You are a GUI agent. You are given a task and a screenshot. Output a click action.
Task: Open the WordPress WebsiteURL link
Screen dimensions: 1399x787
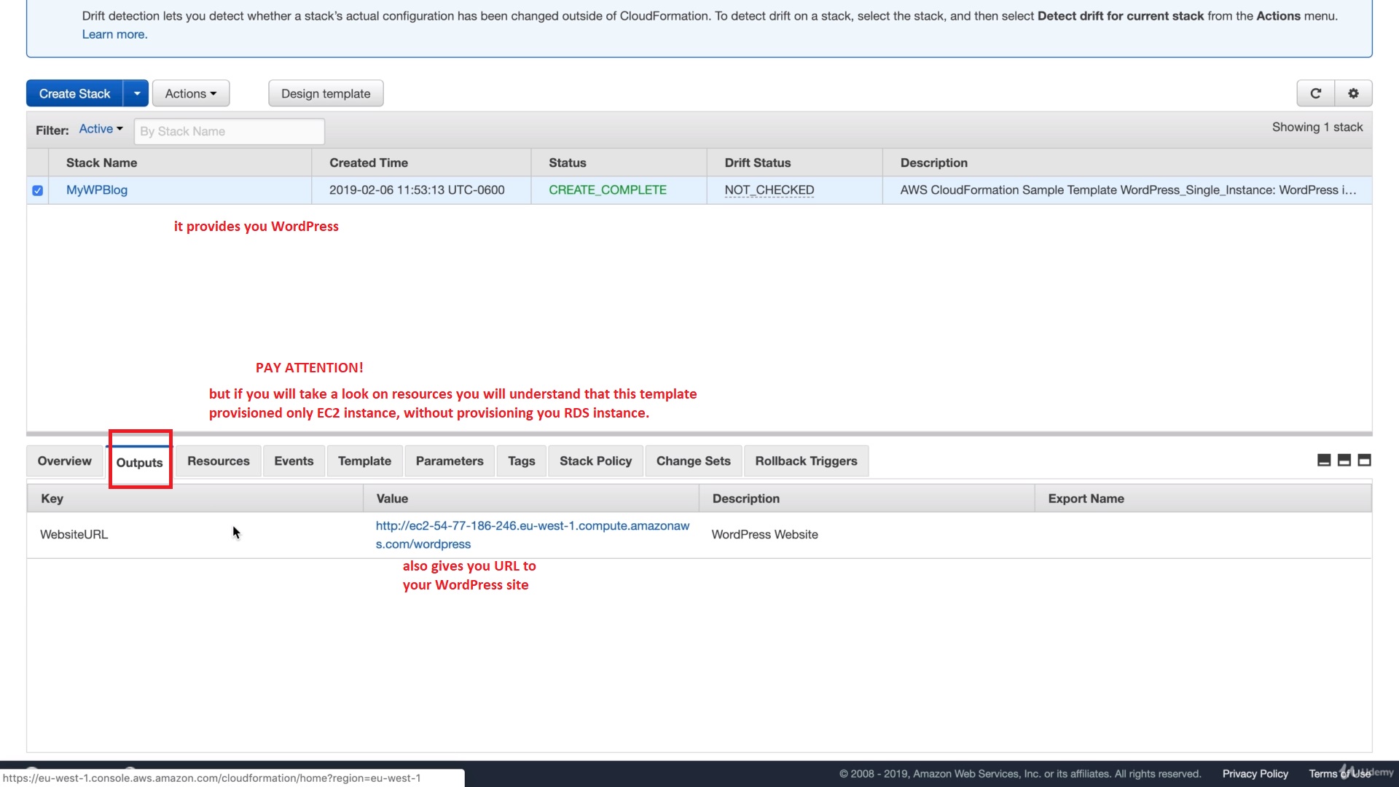coord(532,534)
